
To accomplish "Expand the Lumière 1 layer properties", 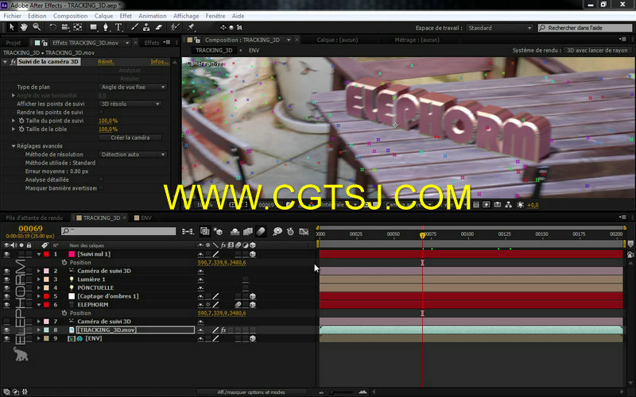I will tap(39, 279).
